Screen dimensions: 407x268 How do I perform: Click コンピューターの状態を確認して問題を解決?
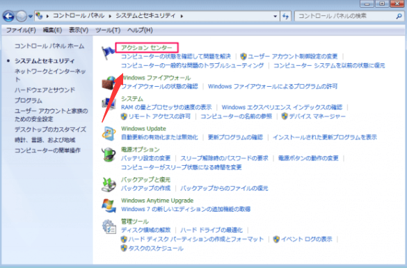point(176,56)
